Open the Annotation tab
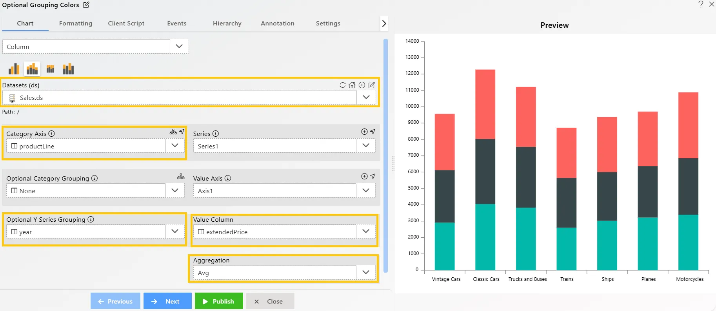 (277, 24)
